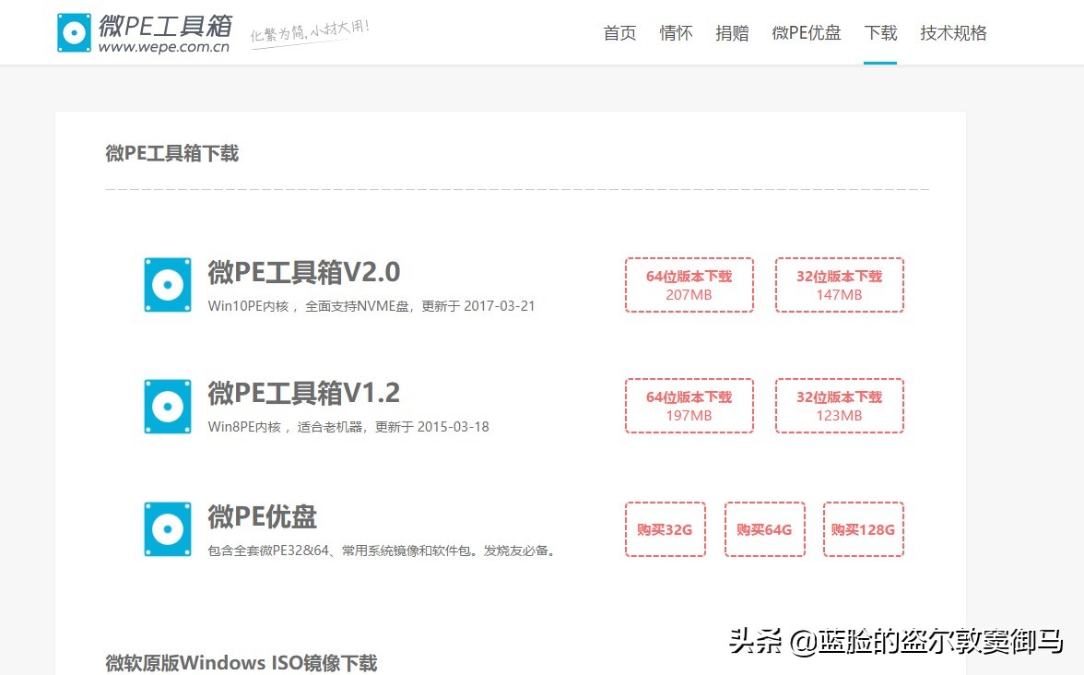Image resolution: width=1084 pixels, height=675 pixels.
Task: Download the 64-bit version of V1.2
Action: [x=689, y=405]
